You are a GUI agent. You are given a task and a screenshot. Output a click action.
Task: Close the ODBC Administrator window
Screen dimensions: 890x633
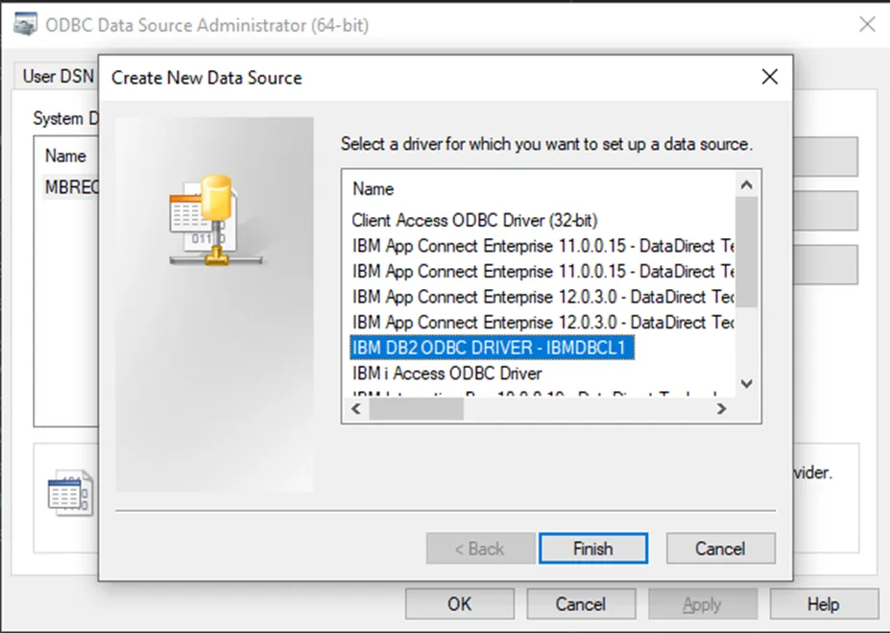pos(867,24)
